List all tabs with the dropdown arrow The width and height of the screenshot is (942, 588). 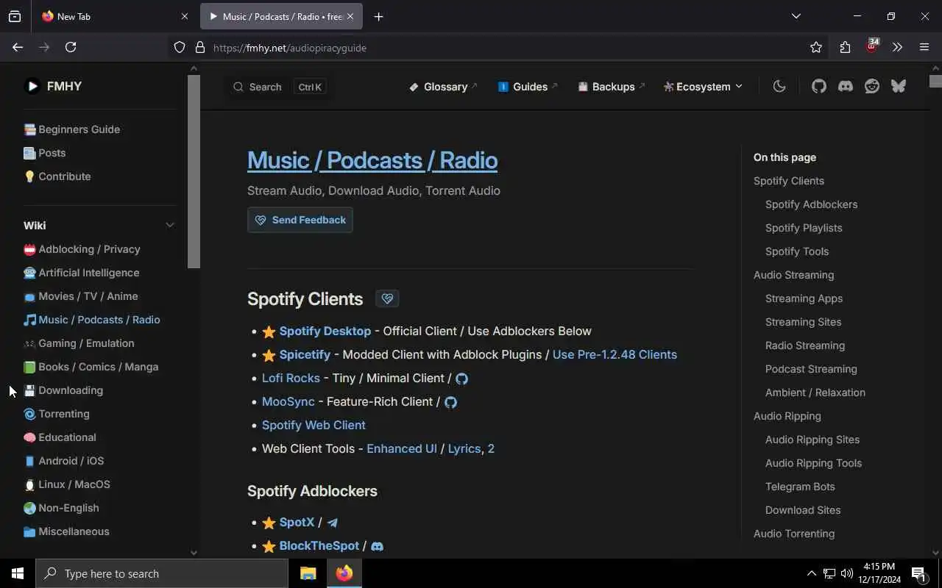796,16
